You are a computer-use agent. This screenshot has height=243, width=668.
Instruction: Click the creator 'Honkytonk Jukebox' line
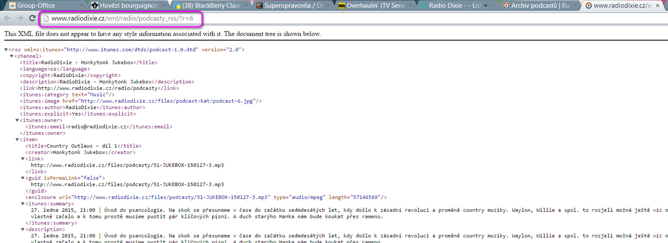point(81,153)
